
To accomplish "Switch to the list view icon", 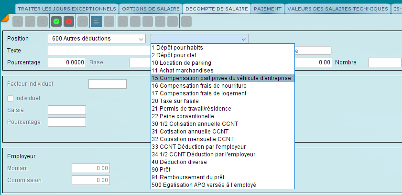I will click(x=109, y=22).
